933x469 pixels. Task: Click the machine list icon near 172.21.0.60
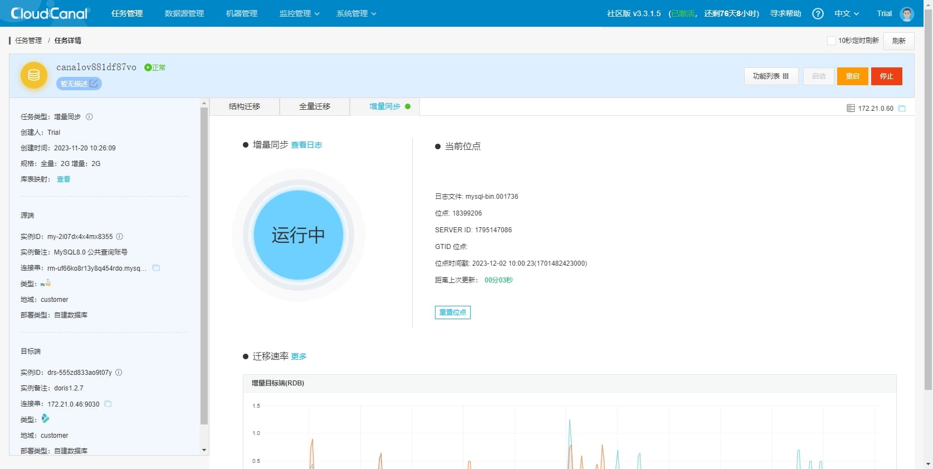click(851, 108)
